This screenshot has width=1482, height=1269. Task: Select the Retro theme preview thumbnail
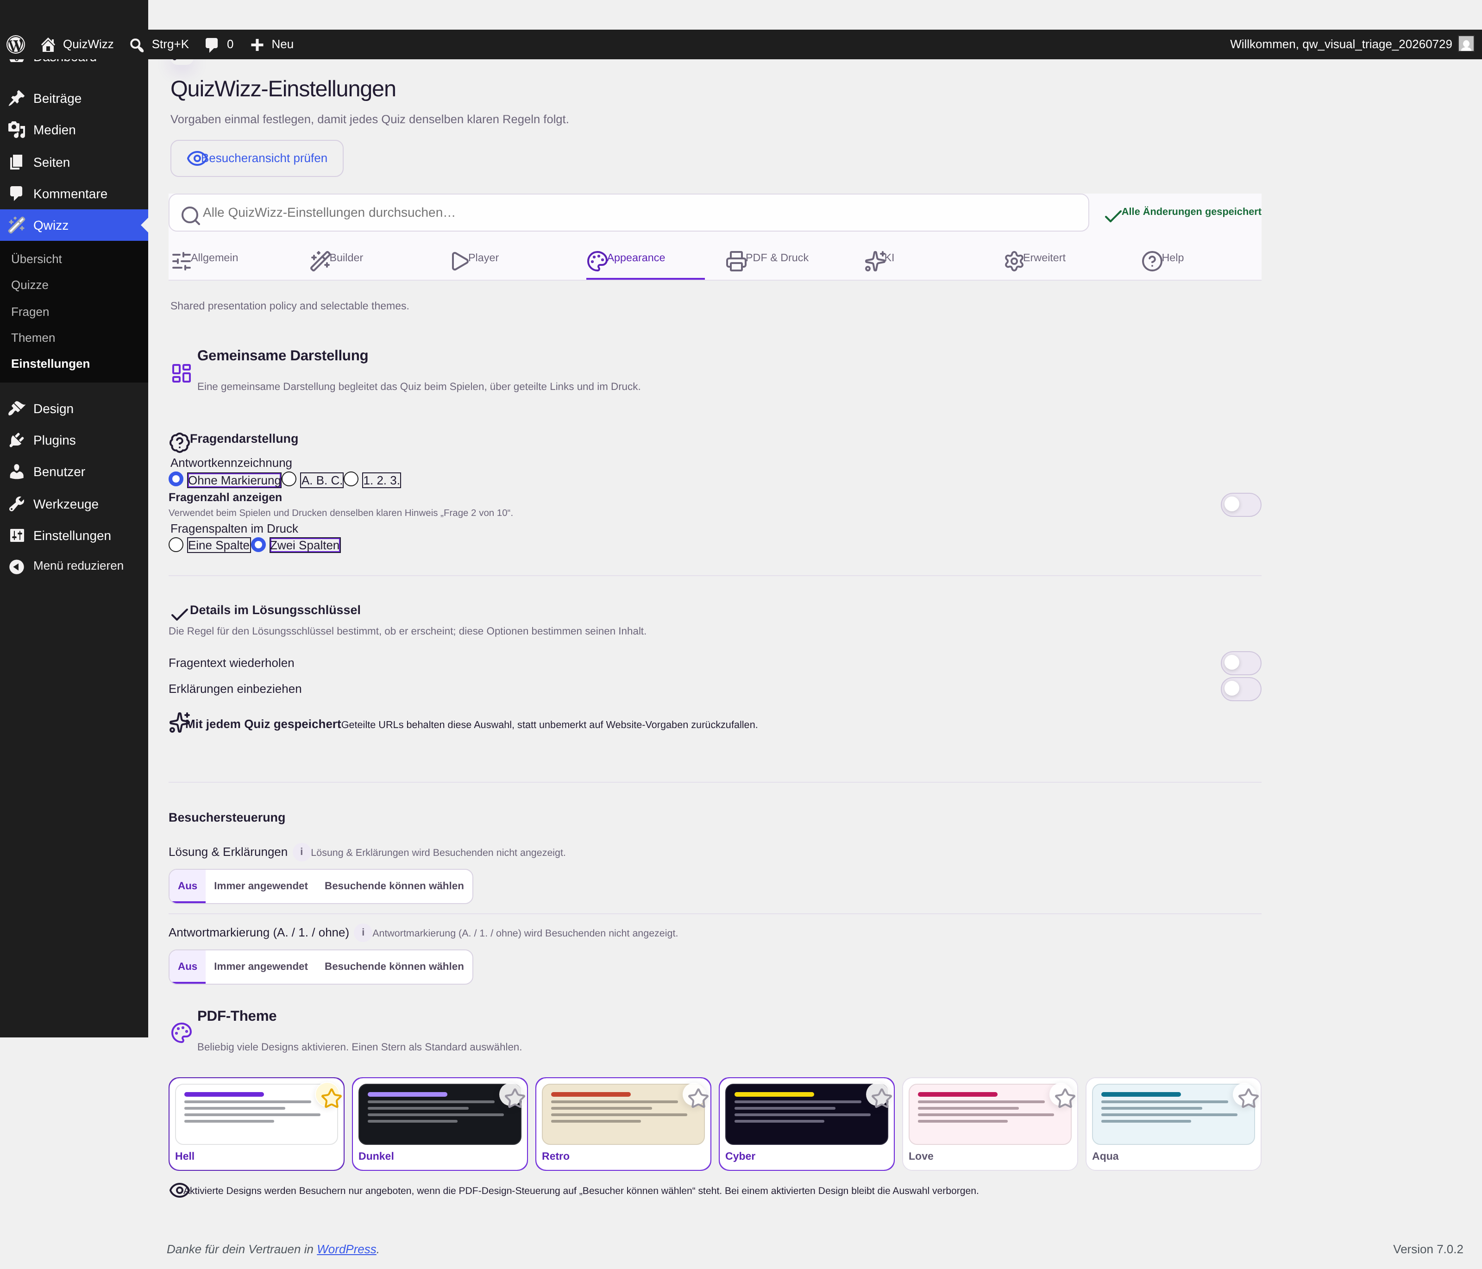click(x=623, y=1114)
